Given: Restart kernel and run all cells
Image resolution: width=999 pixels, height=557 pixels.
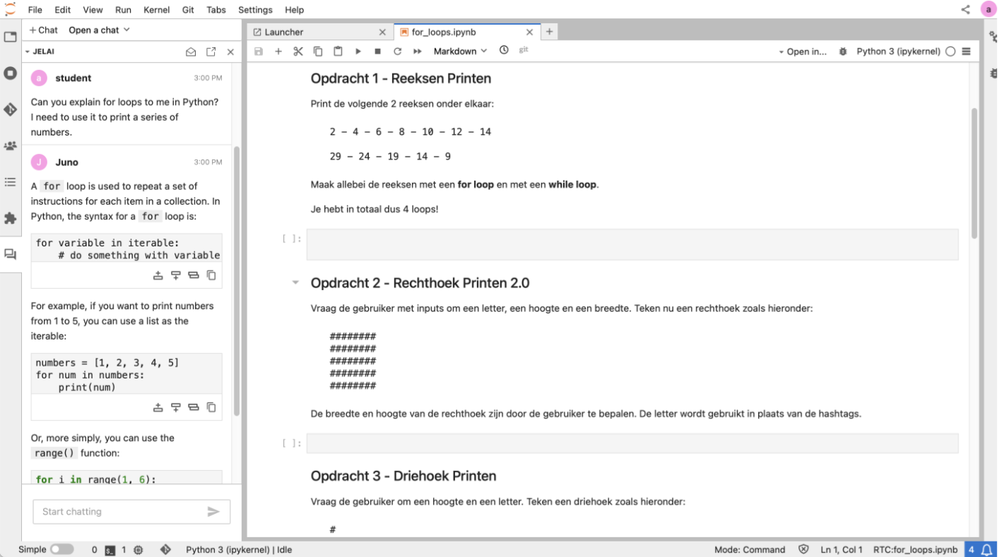Looking at the screenshot, I should click(418, 52).
